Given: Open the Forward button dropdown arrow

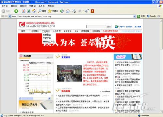Looking at the screenshot, I should (x=20, y=11).
